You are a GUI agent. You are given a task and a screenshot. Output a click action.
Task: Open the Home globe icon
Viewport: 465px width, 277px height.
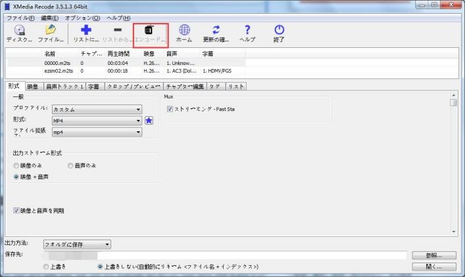(x=184, y=30)
